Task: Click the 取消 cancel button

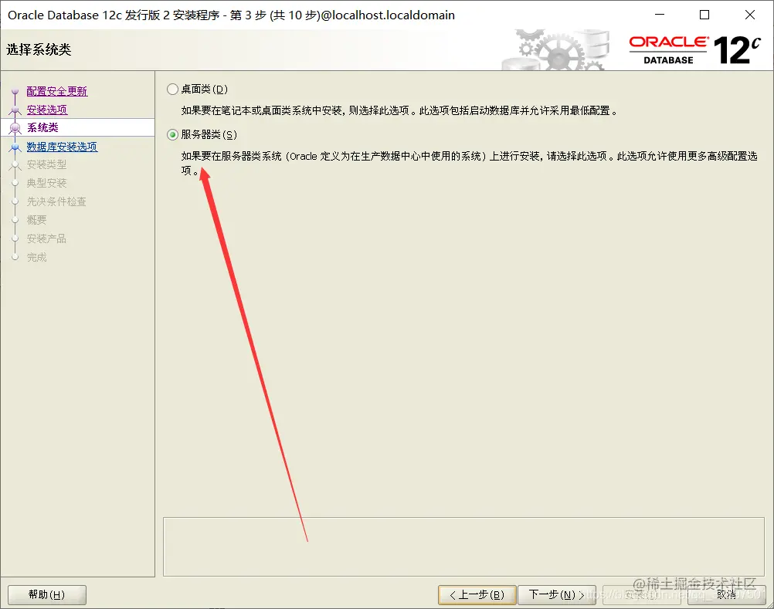Action: point(726,594)
